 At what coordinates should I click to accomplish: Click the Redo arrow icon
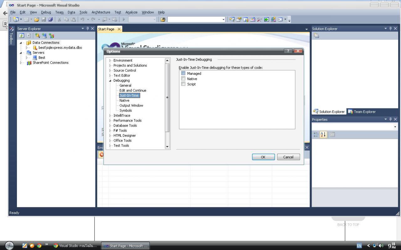[93, 19]
